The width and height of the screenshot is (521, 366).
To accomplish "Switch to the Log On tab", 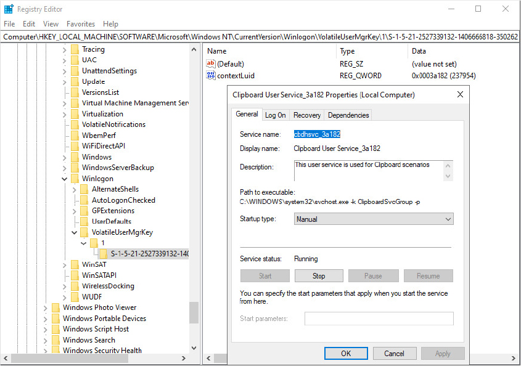I will tap(275, 115).
